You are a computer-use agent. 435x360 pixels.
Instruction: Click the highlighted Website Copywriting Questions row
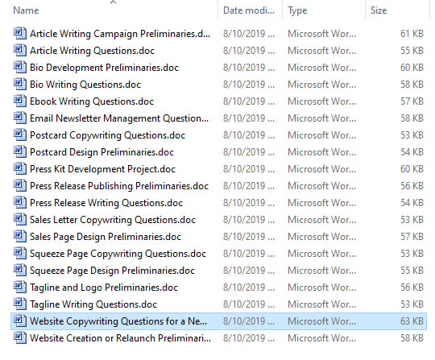click(x=218, y=321)
